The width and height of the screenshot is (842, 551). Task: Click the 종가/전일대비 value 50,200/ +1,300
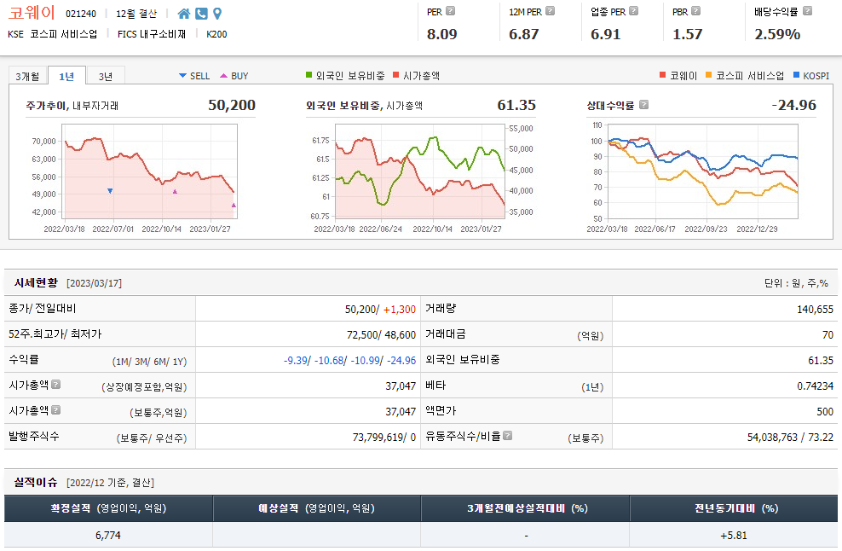coord(380,309)
